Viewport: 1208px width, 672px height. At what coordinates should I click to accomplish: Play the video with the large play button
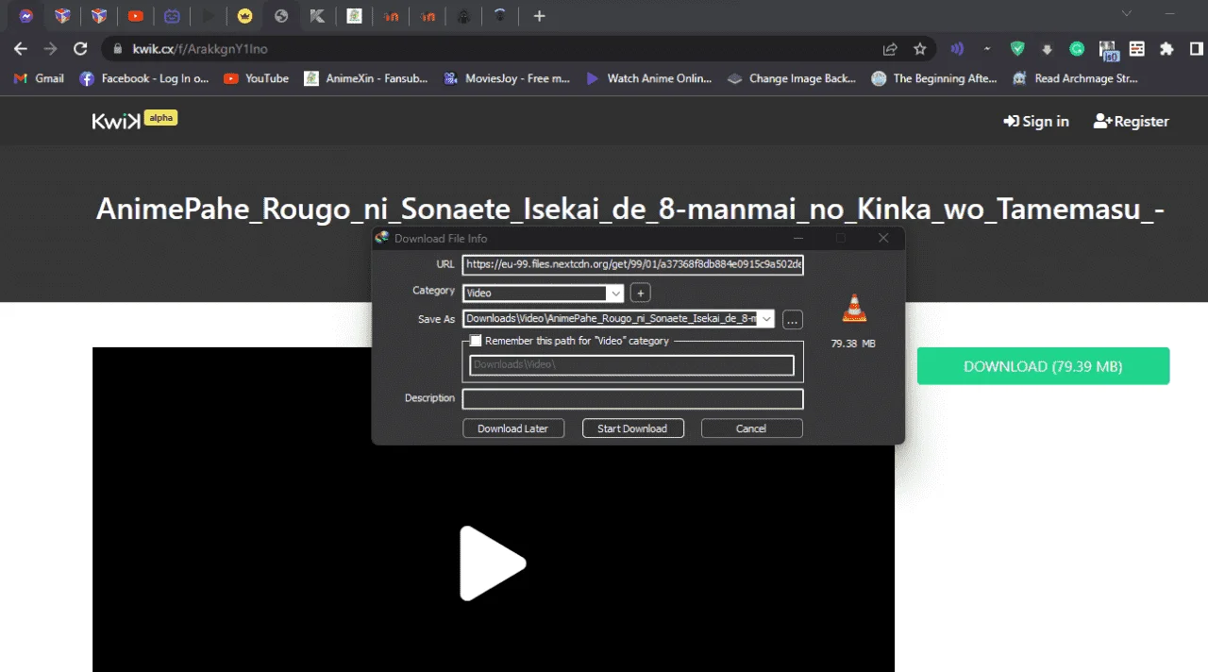(492, 563)
